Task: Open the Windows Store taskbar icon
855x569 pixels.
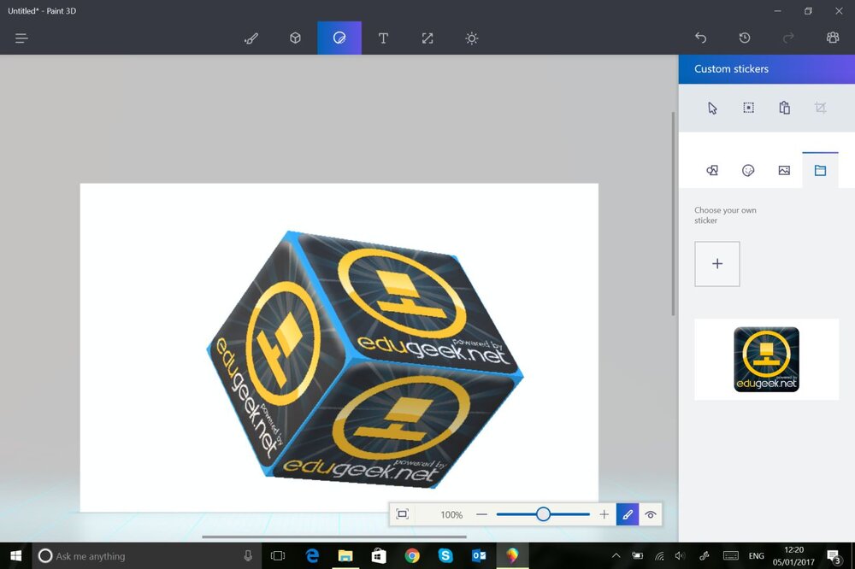Action: coord(379,556)
